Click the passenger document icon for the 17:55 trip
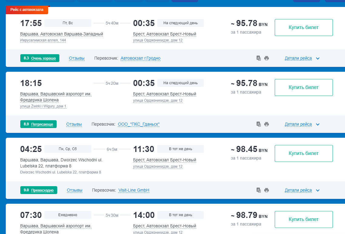Screen dimensions: 345x234 259,58
